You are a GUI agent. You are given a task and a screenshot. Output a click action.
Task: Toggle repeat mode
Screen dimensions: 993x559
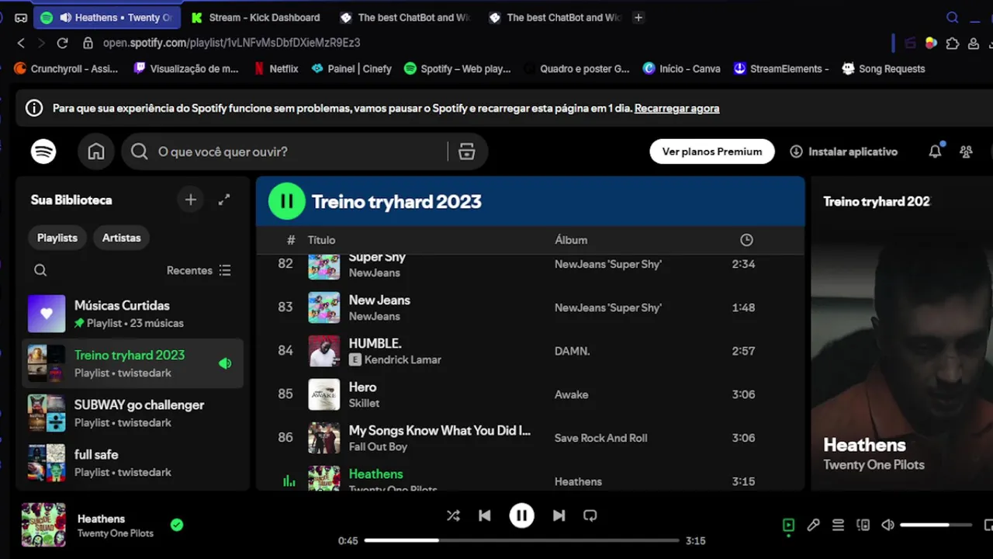point(590,516)
